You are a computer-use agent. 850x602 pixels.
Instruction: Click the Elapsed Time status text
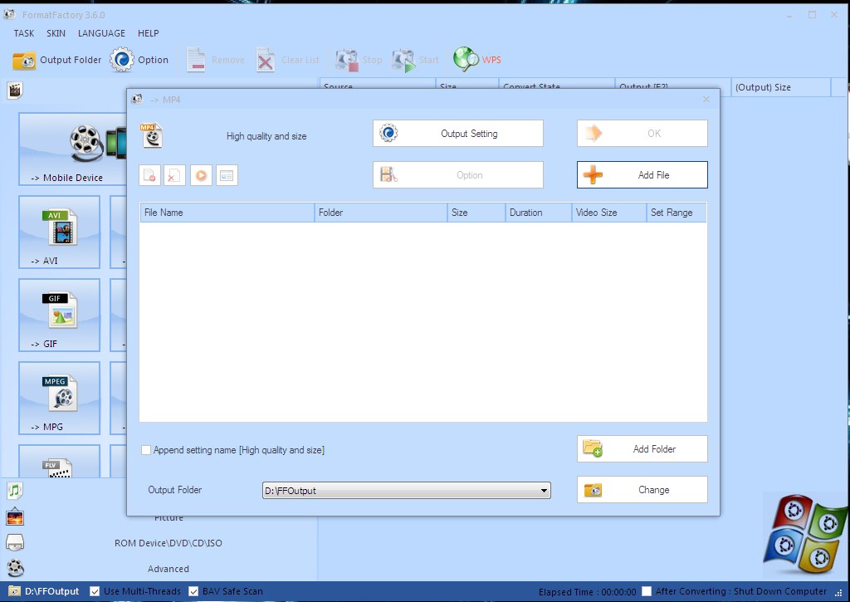(x=587, y=592)
